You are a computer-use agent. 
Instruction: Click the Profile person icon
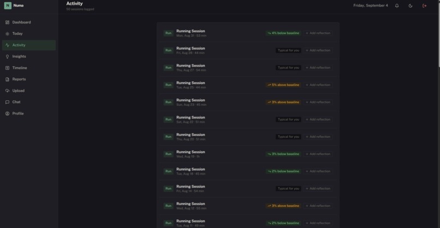[x=7, y=113]
